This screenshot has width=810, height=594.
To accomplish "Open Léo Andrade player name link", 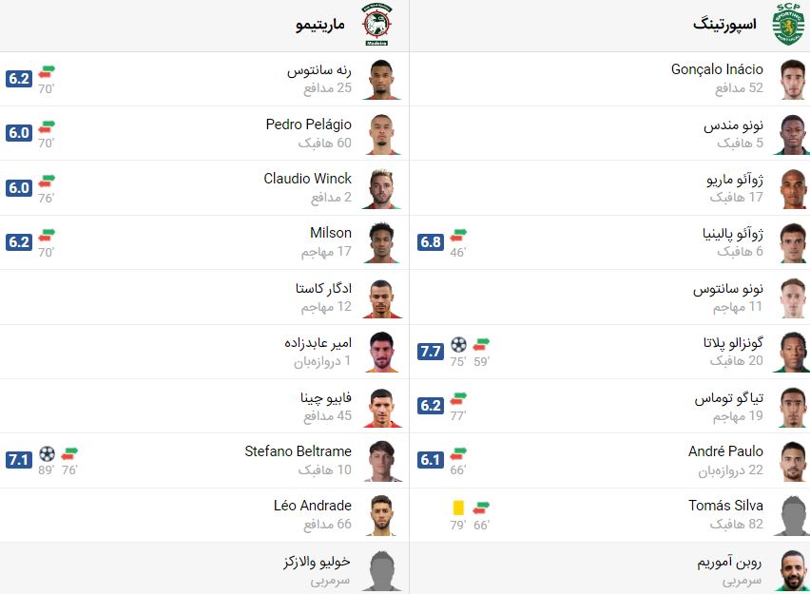I will (x=312, y=506).
